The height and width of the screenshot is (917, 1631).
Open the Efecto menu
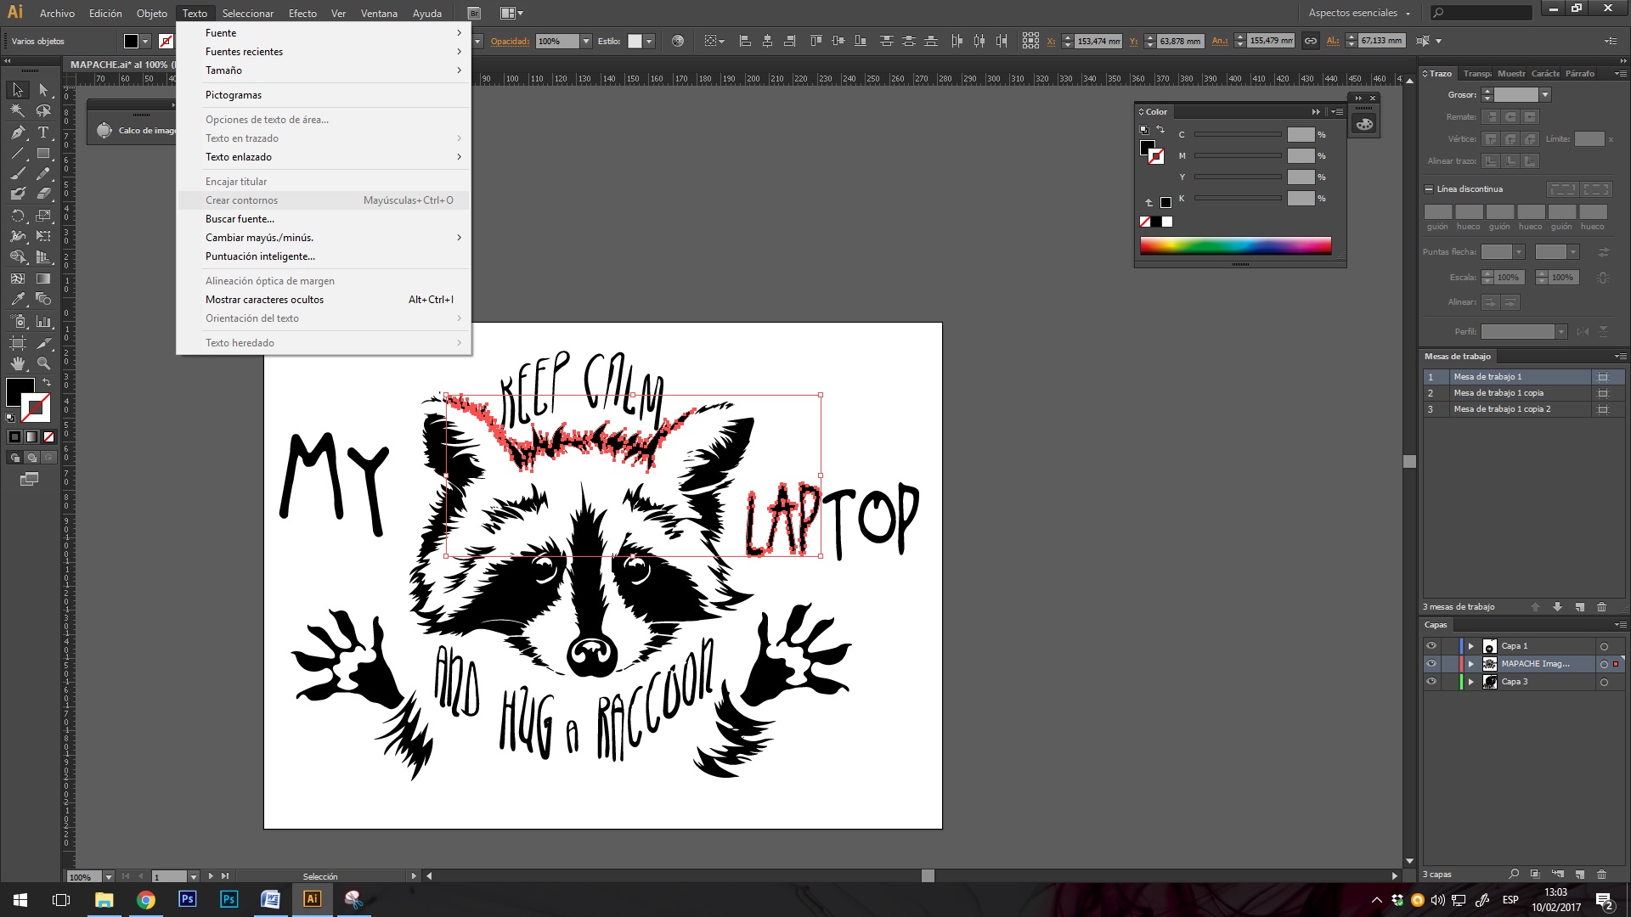[302, 13]
